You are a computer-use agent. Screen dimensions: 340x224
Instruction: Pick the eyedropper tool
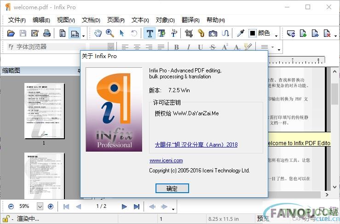pyautogui.click(x=241, y=33)
